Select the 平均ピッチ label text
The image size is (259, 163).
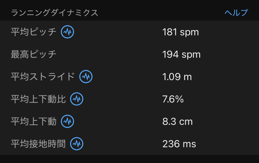(34, 32)
